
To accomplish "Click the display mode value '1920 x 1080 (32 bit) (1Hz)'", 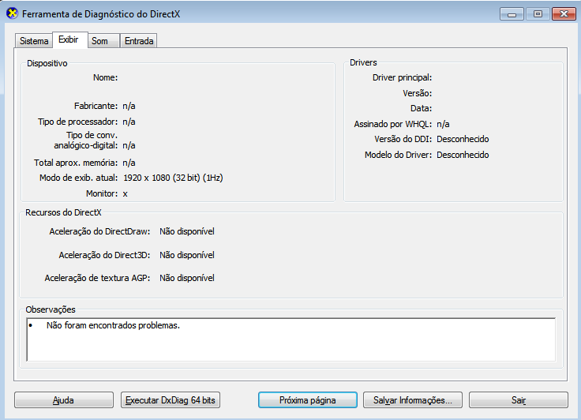I will pos(173,178).
